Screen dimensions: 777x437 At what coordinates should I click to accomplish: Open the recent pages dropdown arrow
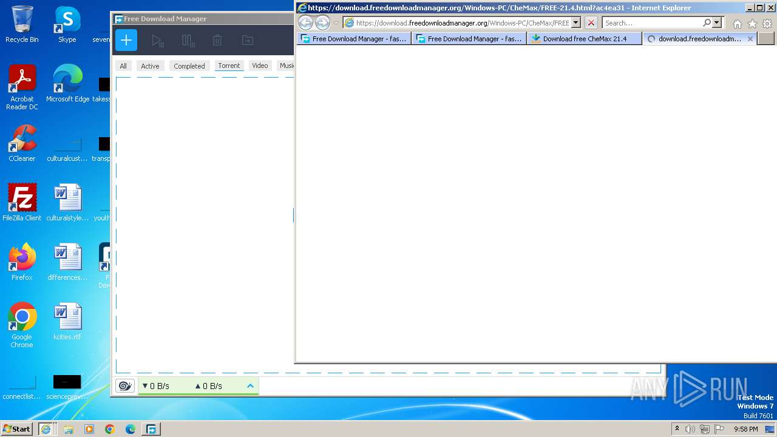point(336,23)
